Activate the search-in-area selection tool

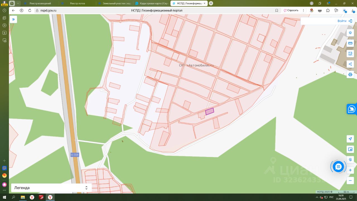(350, 54)
